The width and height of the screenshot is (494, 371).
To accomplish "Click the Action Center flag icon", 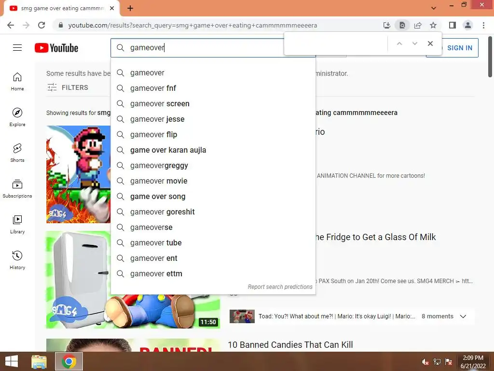I will tap(449, 362).
